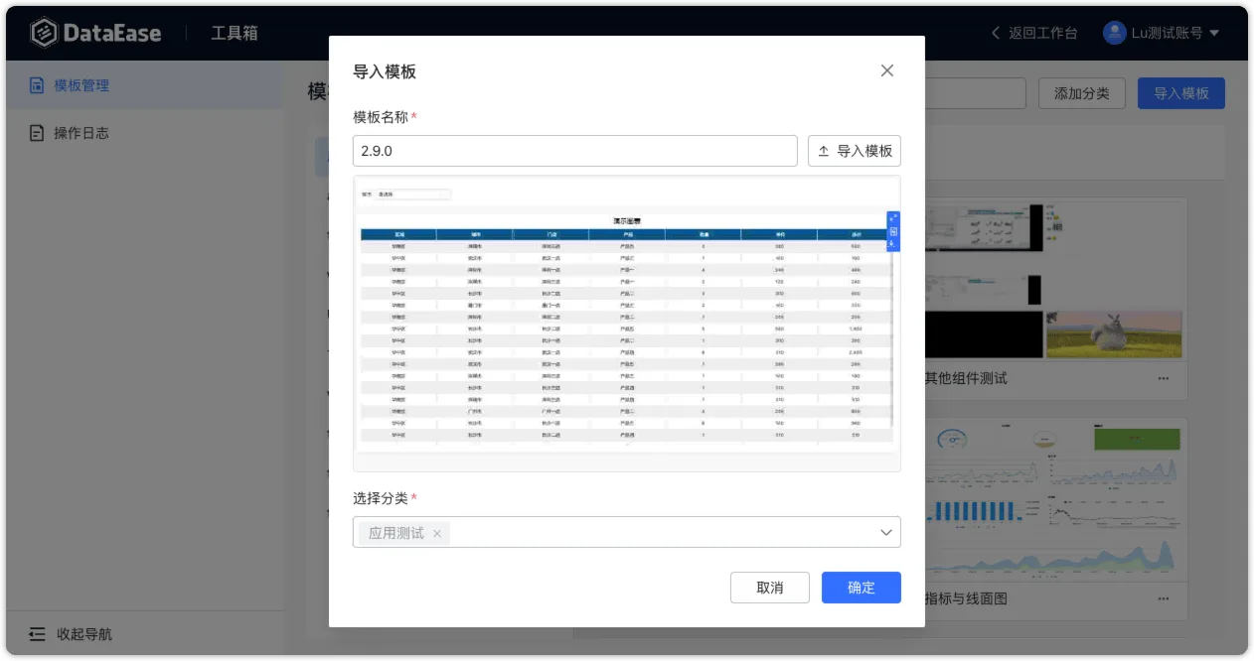Image resolution: width=1254 pixels, height=661 pixels.
Task: Open the more options icon for 指标与线面图
Action: (x=1164, y=598)
